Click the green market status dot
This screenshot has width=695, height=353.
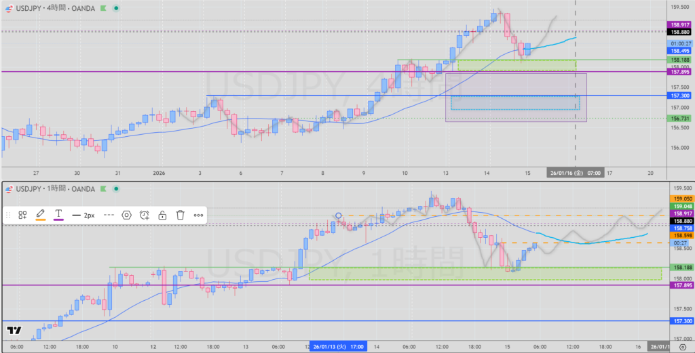point(116,9)
